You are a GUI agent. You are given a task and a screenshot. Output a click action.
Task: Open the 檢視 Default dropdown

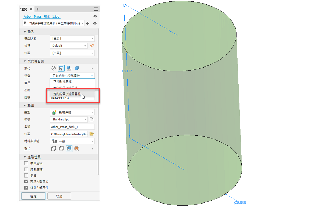click(69, 46)
